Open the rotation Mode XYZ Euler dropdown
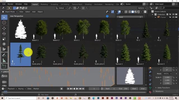This screenshot has height=100, width=179. (167, 74)
